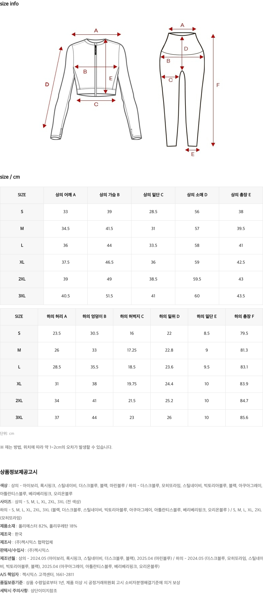This screenshot has height=595, width=263.
Task: Click the sleeve length arrow D beside jacket
Action: (53, 87)
